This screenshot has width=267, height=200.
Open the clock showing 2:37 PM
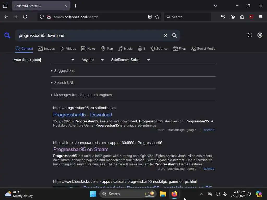(238, 194)
